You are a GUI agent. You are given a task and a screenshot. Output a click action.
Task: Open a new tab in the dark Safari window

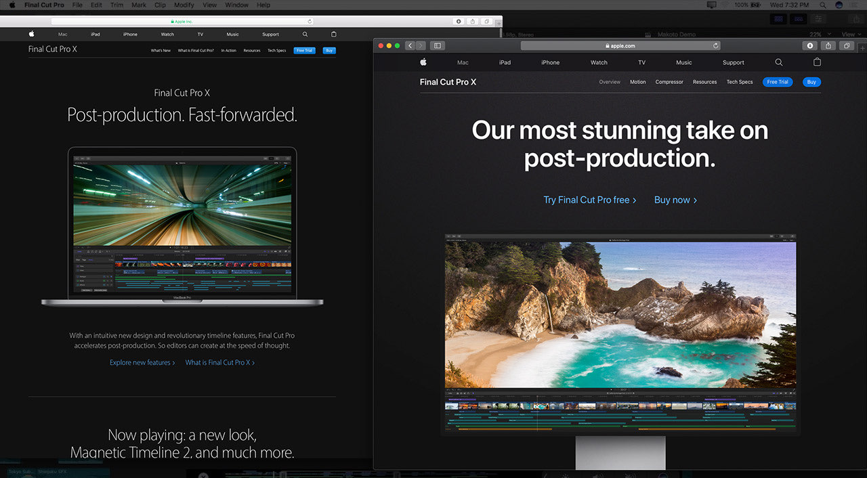click(862, 47)
